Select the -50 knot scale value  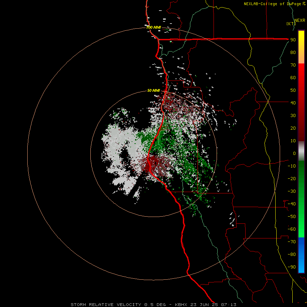coord(292,217)
